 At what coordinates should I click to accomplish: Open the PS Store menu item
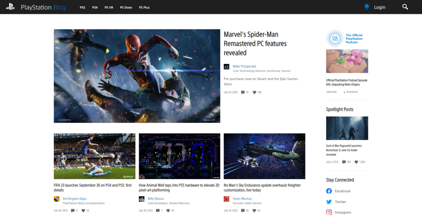126,7
